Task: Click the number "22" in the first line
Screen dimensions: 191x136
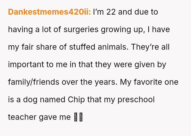Action: (x=111, y=12)
